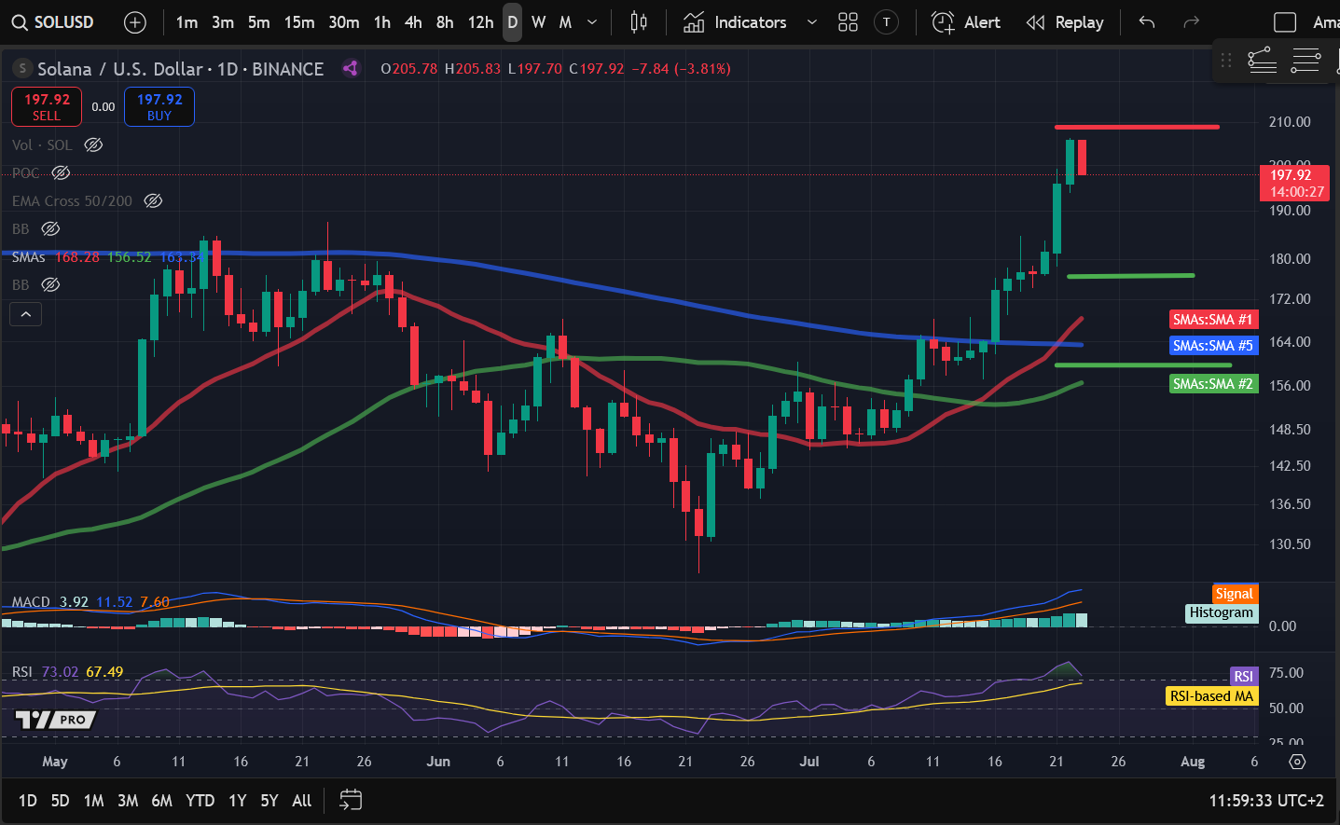Image resolution: width=1340 pixels, height=825 pixels.
Task: Collapse the indicator legend chevron
Action: point(26,314)
